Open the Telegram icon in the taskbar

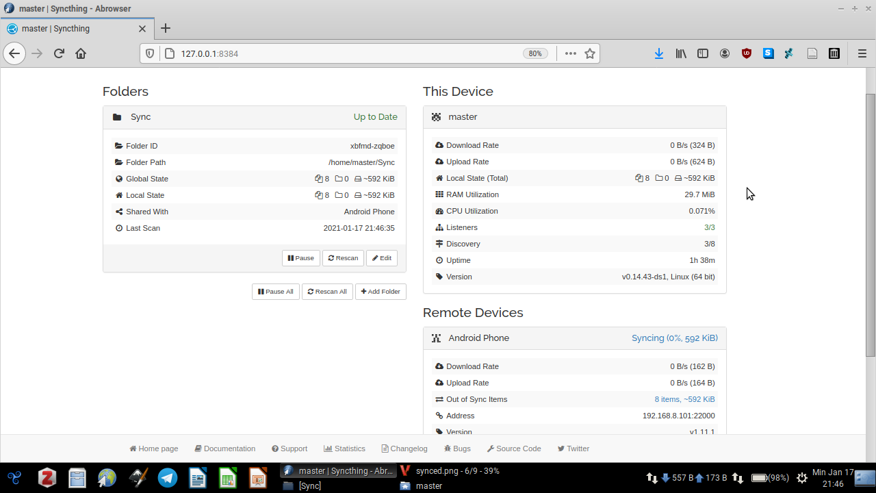[x=168, y=477]
